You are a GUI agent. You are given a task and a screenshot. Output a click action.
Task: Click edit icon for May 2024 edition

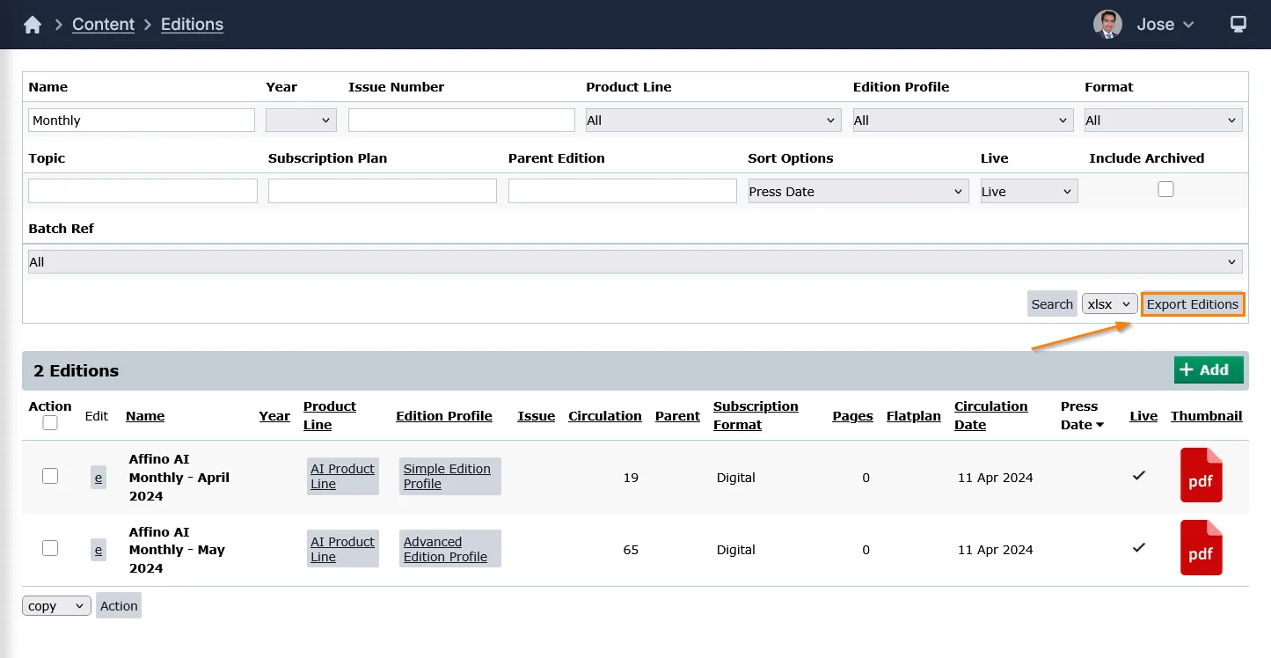pos(98,551)
